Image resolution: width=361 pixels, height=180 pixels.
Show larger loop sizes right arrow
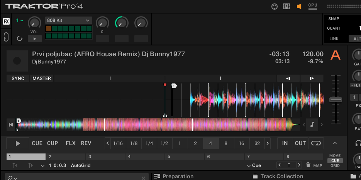268,143
